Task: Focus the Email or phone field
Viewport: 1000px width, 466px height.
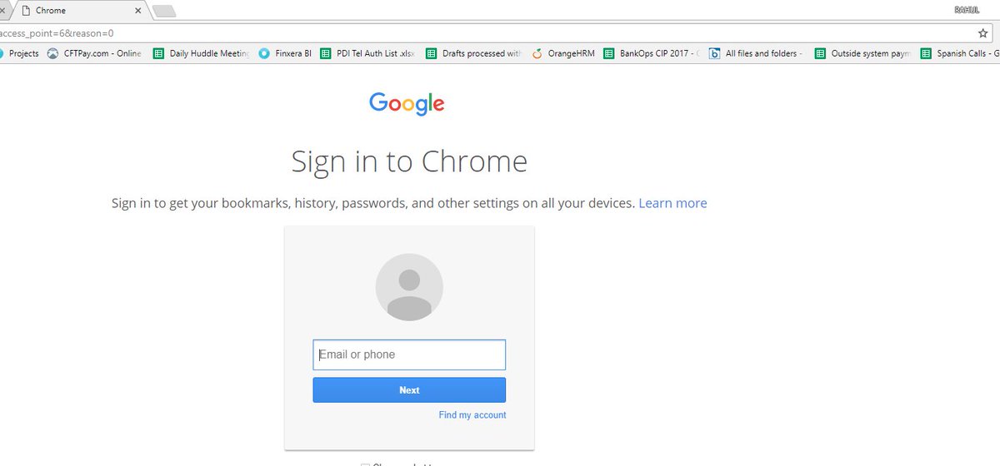Action: (x=409, y=354)
